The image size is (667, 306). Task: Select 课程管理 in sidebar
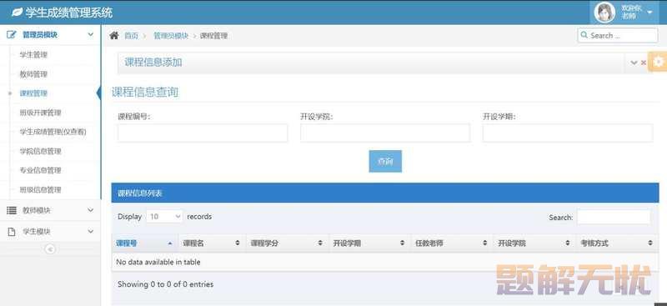(x=33, y=93)
